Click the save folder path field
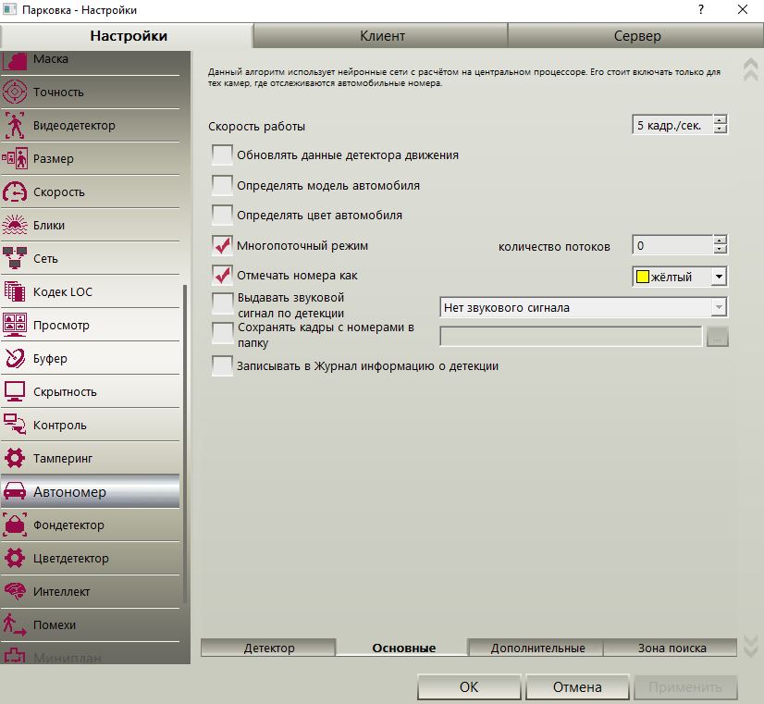764x704 pixels. tap(571, 337)
